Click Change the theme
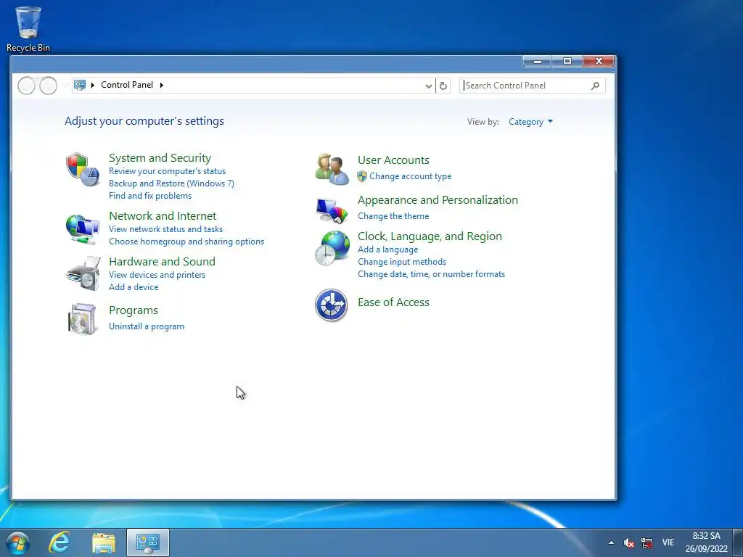This screenshot has height=557, width=743. coord(393,216)
